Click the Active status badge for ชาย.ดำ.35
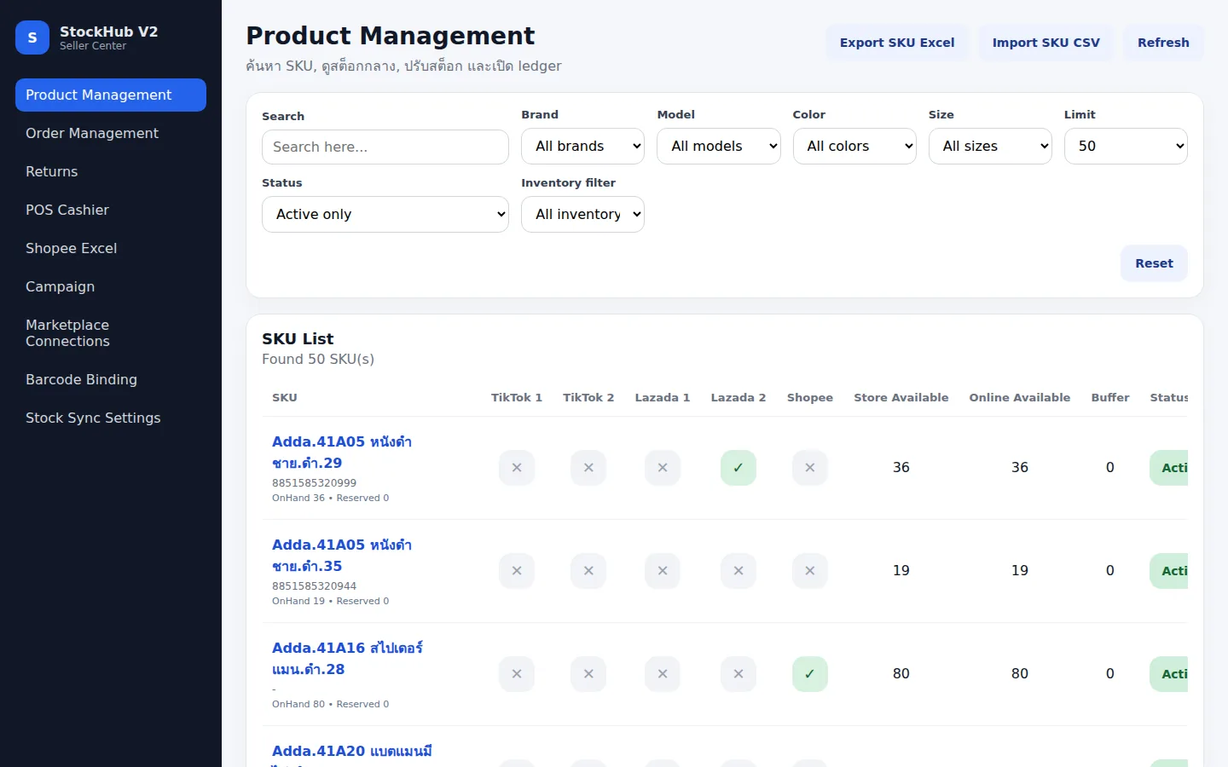 pos(1169,571)
